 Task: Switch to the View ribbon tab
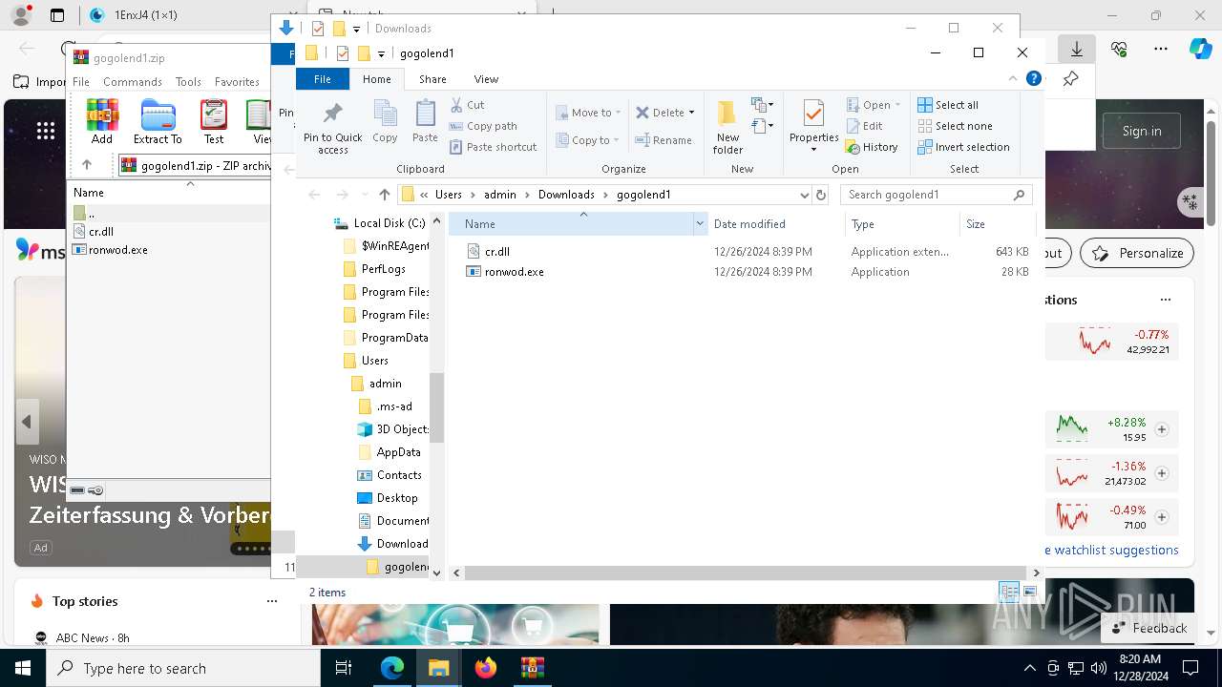pyautogui.click(x=486, y=79)
